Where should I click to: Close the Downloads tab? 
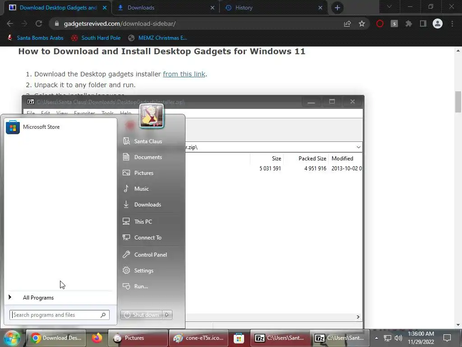pyautogui.click(x=213, y=8)
